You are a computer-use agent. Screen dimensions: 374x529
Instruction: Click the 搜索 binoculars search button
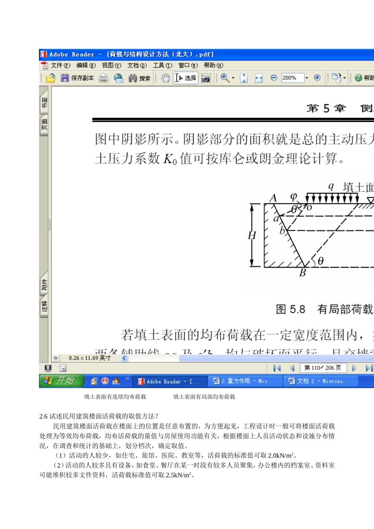(139, 78)
